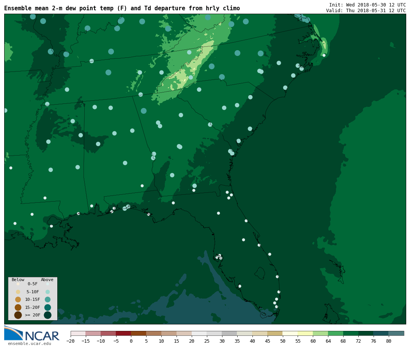Select the light green swatch between 60 and 64
This screenshot has width=410, height=348.
point(320,333)
